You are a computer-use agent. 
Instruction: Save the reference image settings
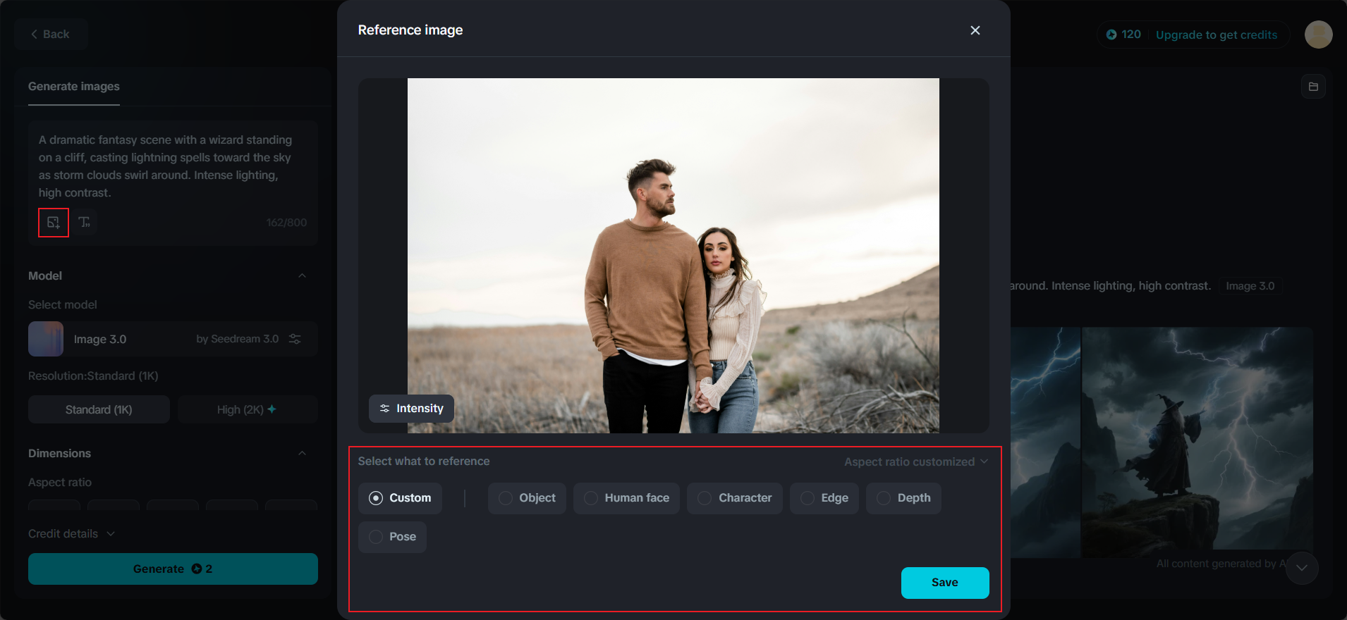[x=945, y=583]
